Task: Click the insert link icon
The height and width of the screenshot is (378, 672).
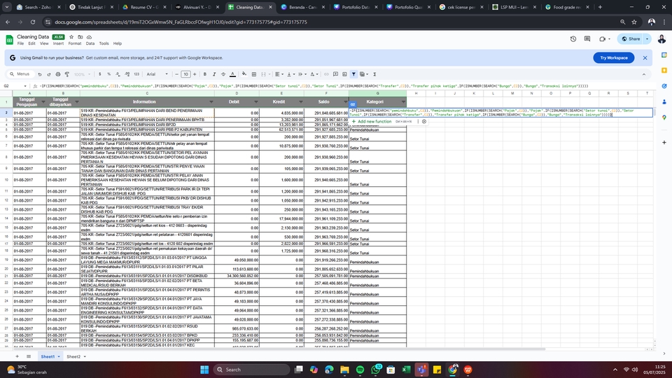Action: pos(326,73)
